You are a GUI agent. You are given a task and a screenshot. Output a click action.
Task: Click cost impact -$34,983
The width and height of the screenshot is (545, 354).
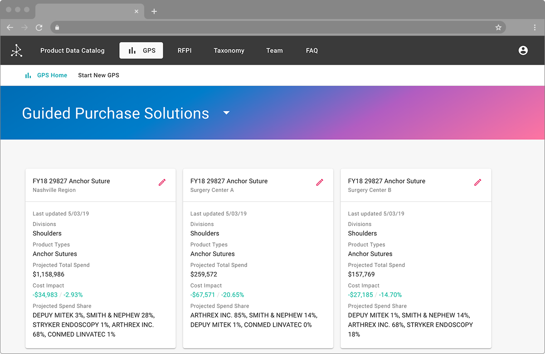(x=45, y=295)
